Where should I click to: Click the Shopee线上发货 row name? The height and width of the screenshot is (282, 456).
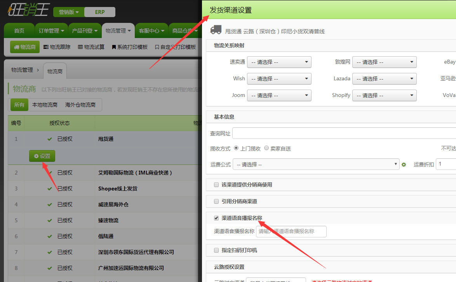click(x=118, y=189)
